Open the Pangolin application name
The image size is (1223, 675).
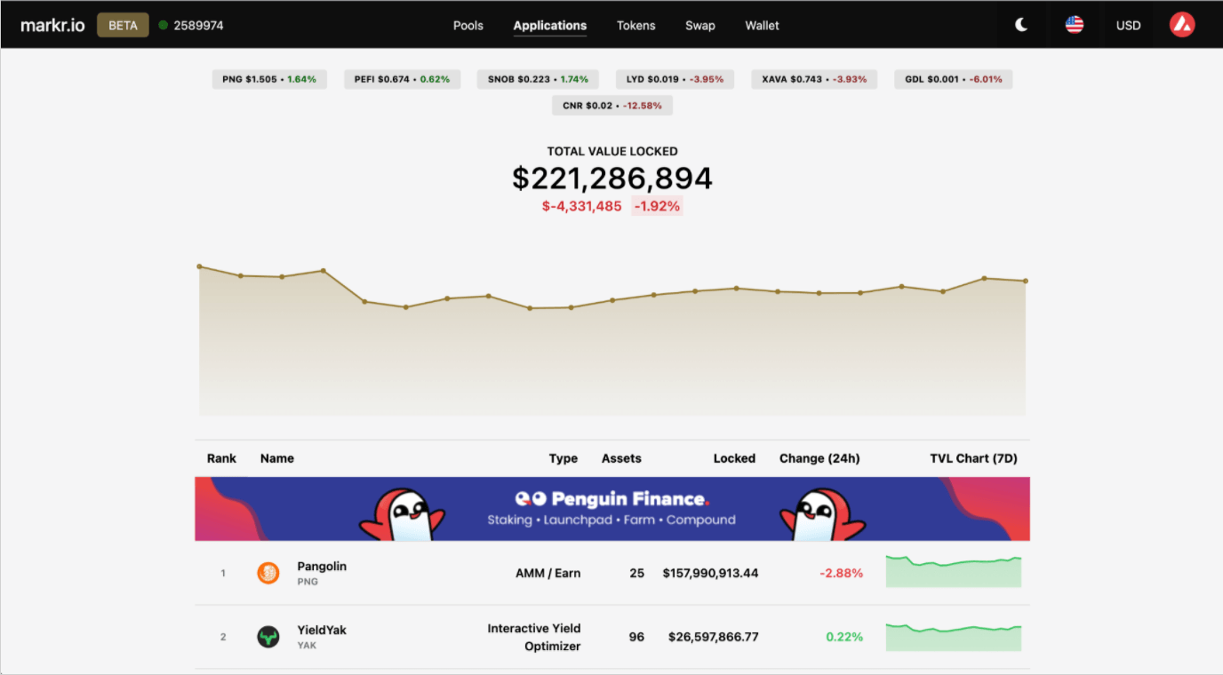click(x=322, y=566)
